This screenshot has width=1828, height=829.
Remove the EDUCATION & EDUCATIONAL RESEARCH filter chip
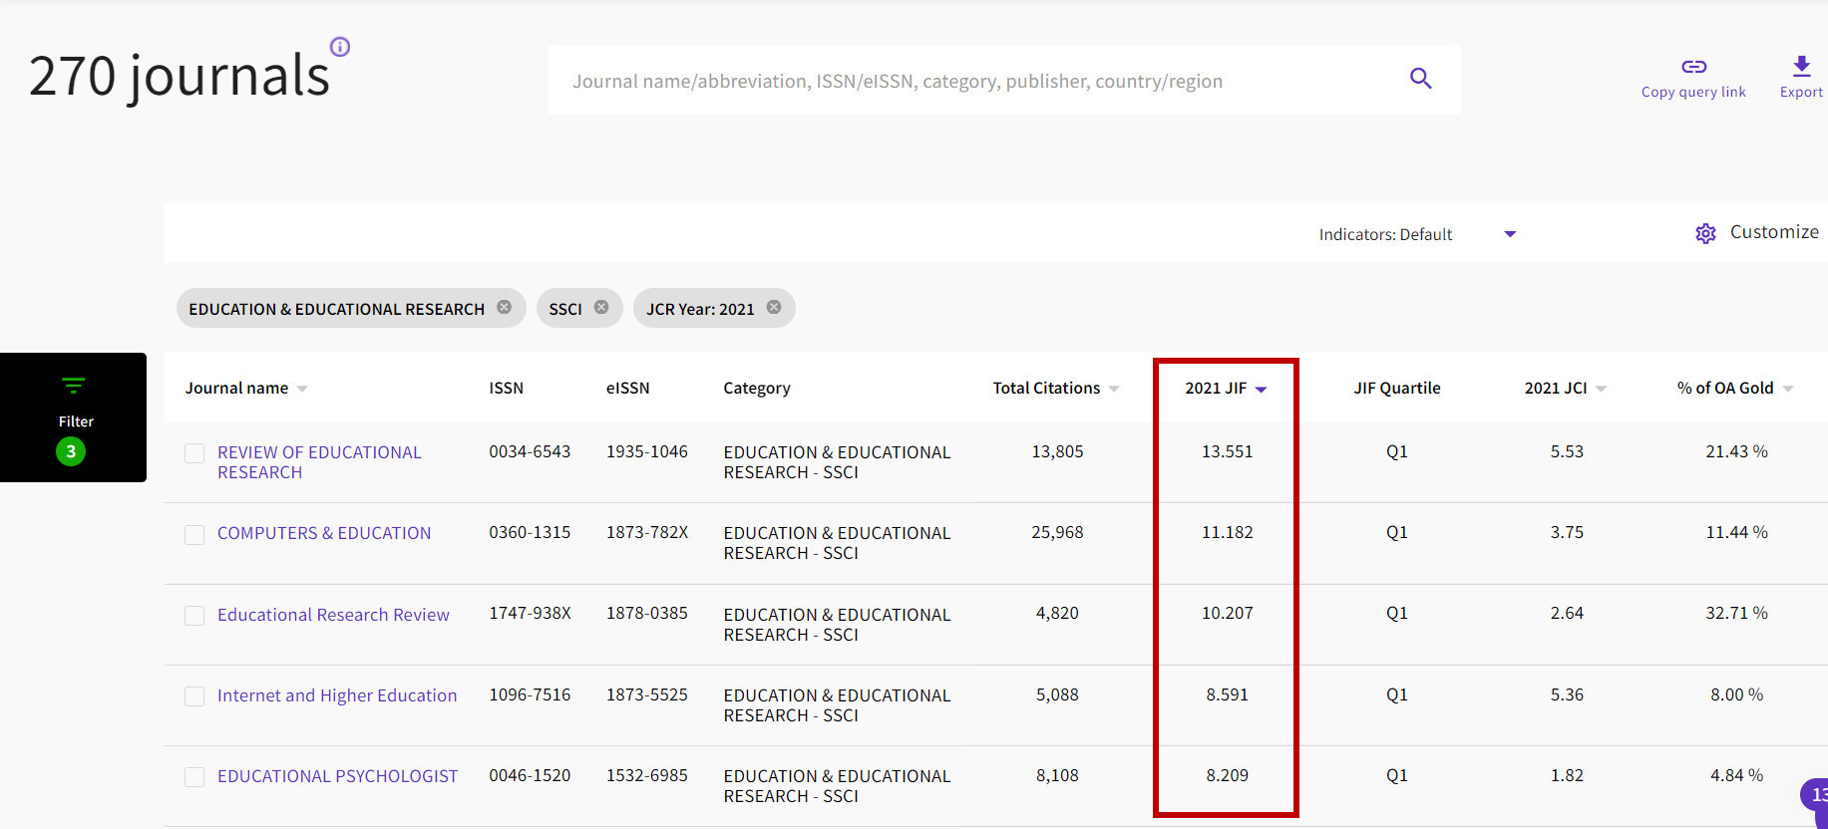(505, 307)
